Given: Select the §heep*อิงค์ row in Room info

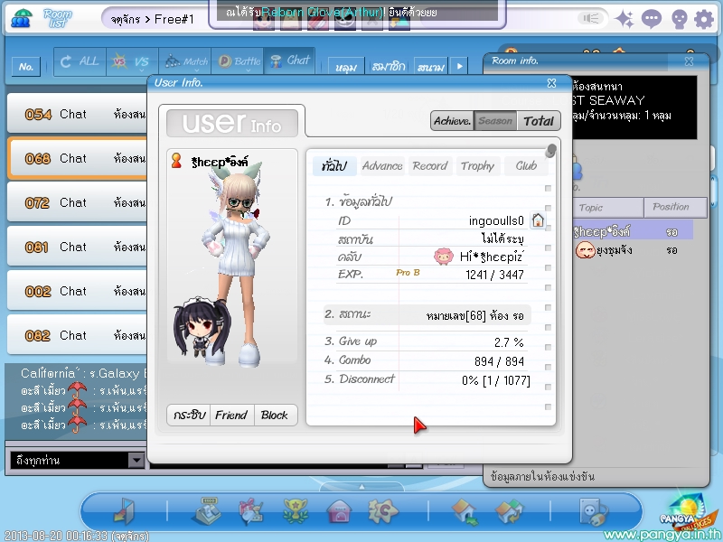Looking at the screenshot, I should pos(633,230).
